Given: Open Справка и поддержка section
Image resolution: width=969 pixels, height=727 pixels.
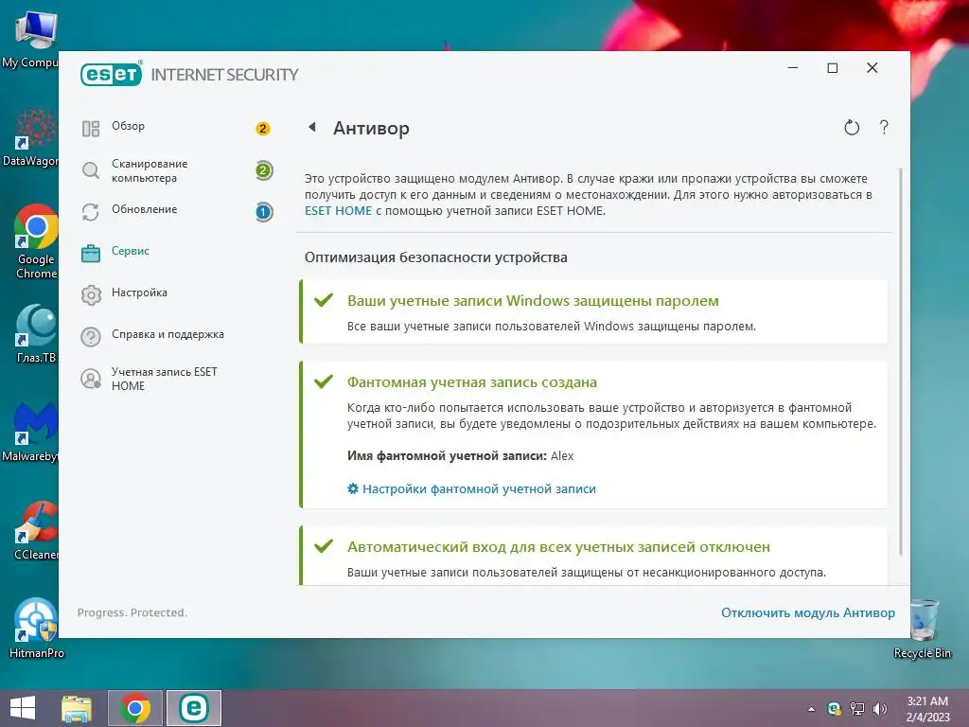Looking at the screenshot, I should pyautogui.click(x=167, y=334).
